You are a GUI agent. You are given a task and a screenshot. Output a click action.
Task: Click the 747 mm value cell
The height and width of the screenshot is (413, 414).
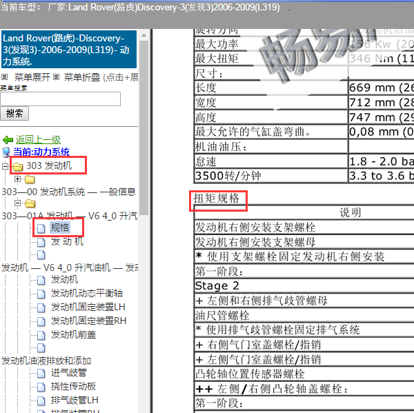pyautogui.click(x=382, y=117)
